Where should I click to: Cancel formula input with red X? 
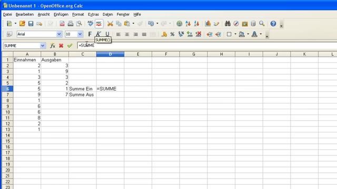pos(61,46)
